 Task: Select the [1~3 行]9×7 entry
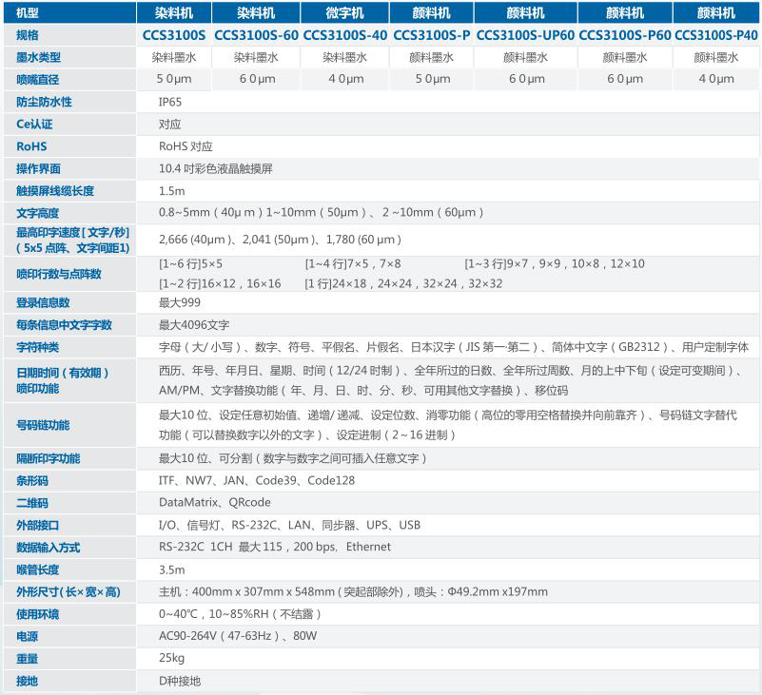tap(555, 263)
